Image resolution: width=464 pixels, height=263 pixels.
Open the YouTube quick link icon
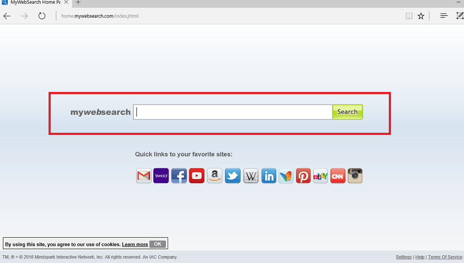[x=197, y=176]
